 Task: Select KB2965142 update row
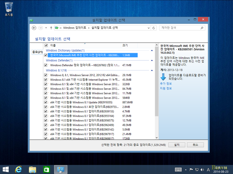point(91,129)
